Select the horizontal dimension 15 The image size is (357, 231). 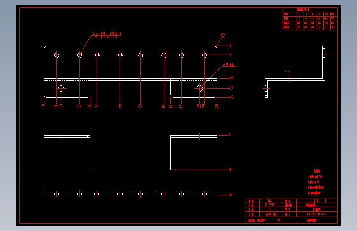click(x=61, y=106)
